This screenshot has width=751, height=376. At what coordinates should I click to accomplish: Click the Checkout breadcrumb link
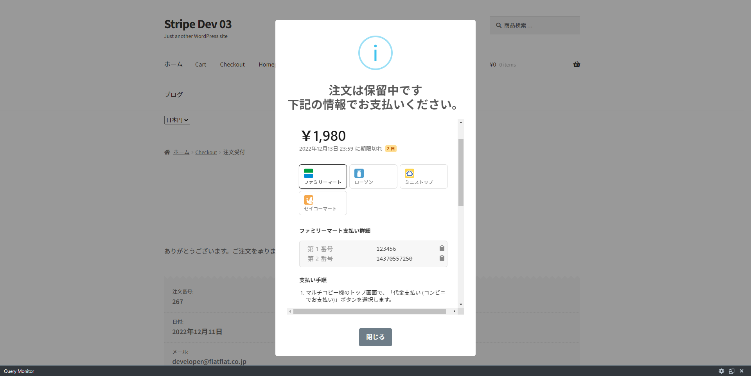[x=206, y=153]
